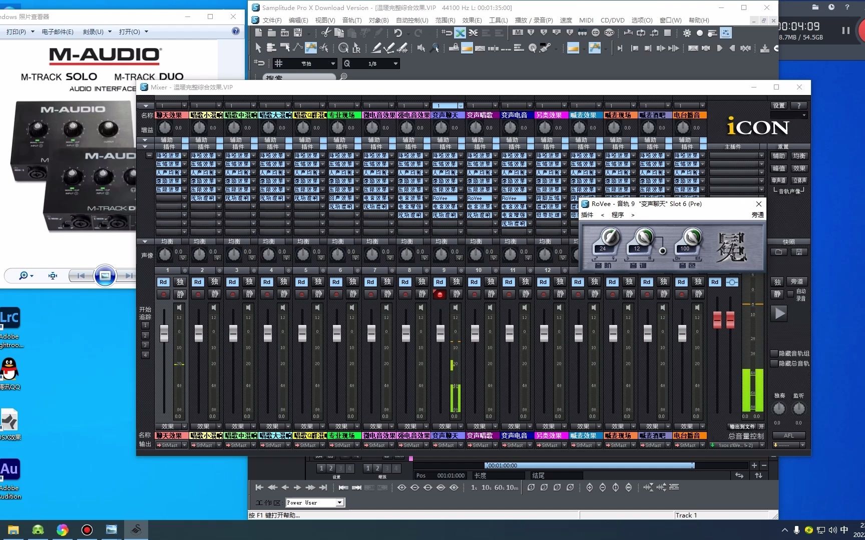Click 电子邮件(E) in photo viewer

pyautogui.click(x=57, y=31)
